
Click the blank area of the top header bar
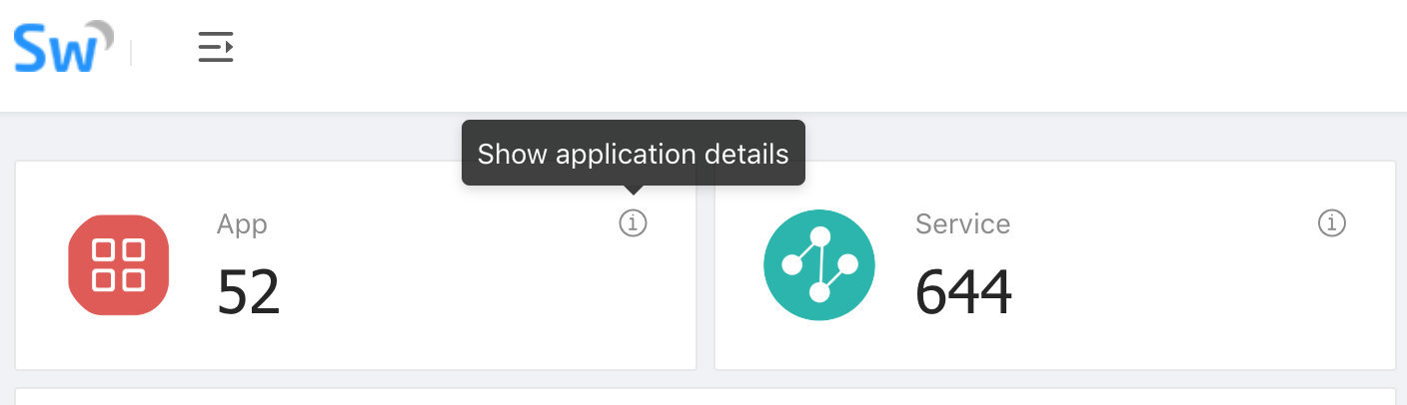click(x=799, y=55)
